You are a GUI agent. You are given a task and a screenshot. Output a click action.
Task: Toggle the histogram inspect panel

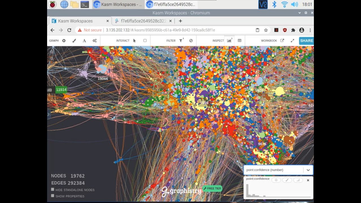(229, 41)
